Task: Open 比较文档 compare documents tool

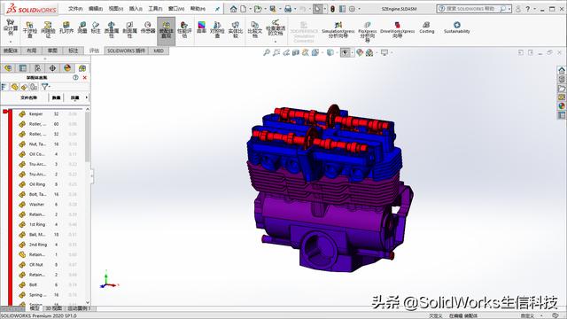Action: point(254,29)
